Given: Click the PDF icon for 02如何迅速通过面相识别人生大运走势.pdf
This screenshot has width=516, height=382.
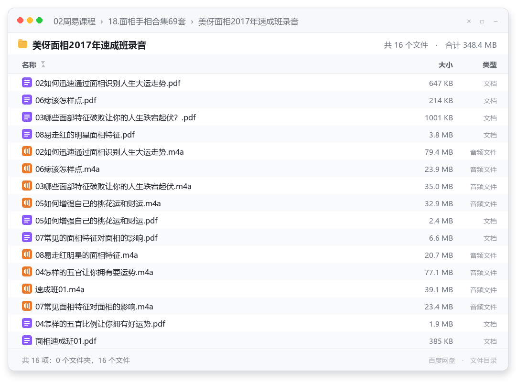Looking at the screenshot, I should click(27, 83).
